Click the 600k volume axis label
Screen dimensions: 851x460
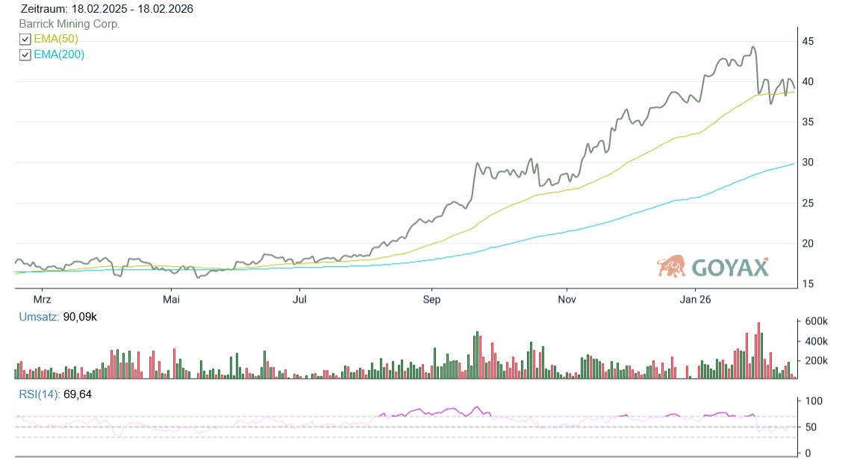click(815, 321)
